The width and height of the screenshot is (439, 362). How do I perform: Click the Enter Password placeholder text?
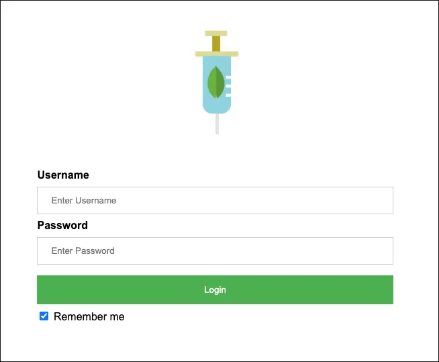click(83, 251)
